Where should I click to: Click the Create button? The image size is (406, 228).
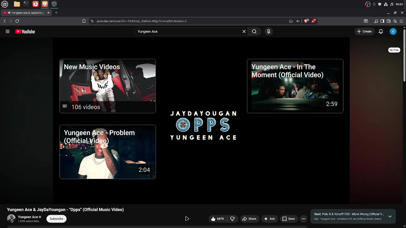click(x=364, y=31)
